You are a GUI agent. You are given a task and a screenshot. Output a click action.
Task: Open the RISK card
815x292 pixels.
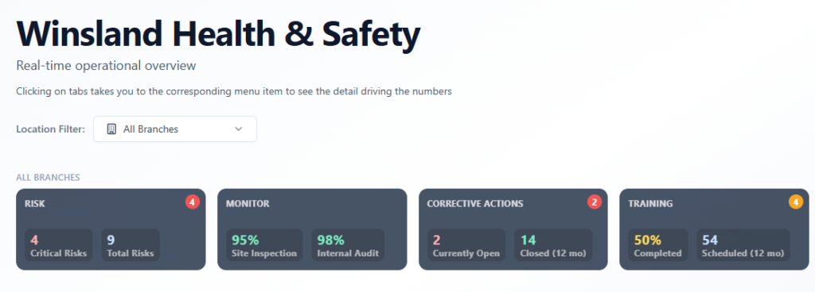click(111, 229)
